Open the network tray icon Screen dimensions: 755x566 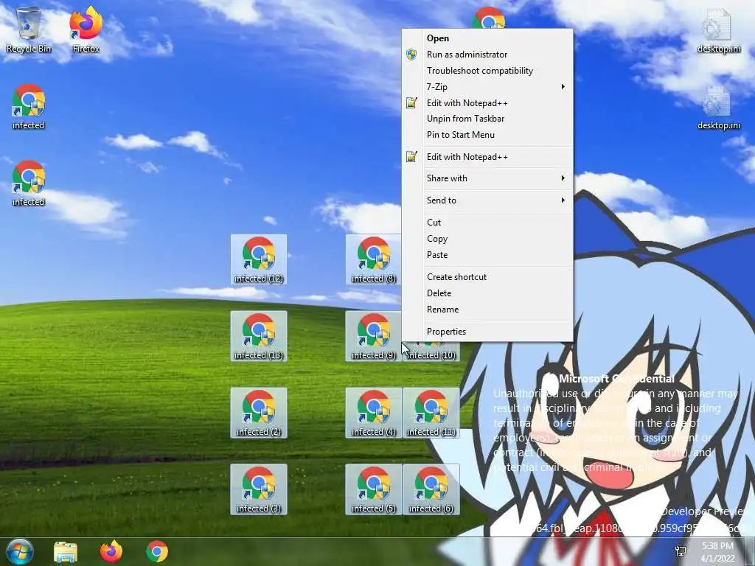681,551
